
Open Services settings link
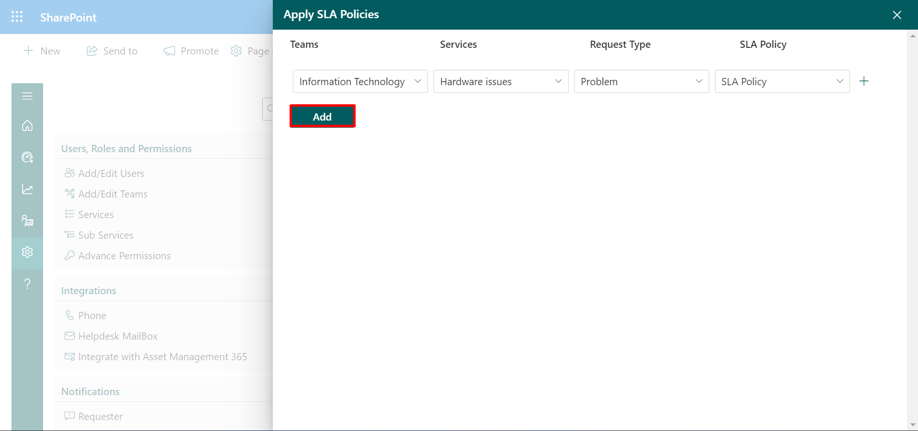(96, 214)
